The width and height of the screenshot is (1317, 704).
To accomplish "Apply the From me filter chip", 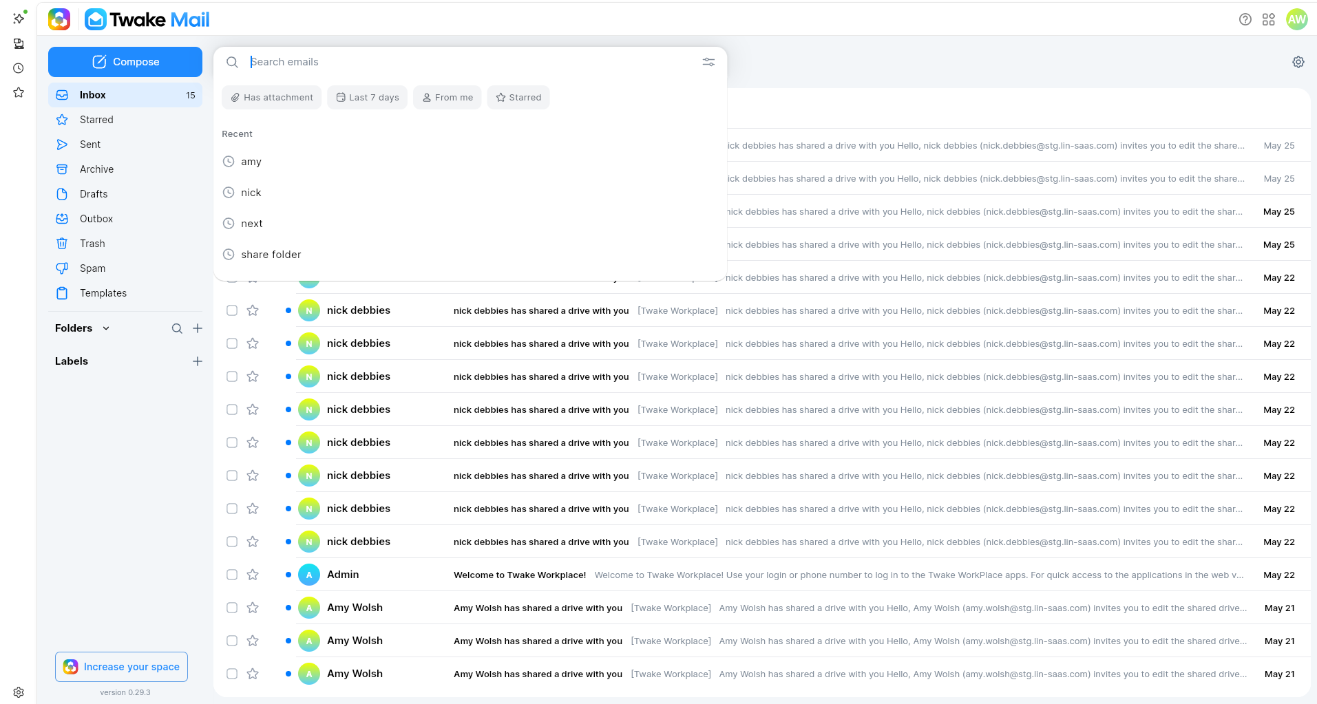I will (447, 98).
